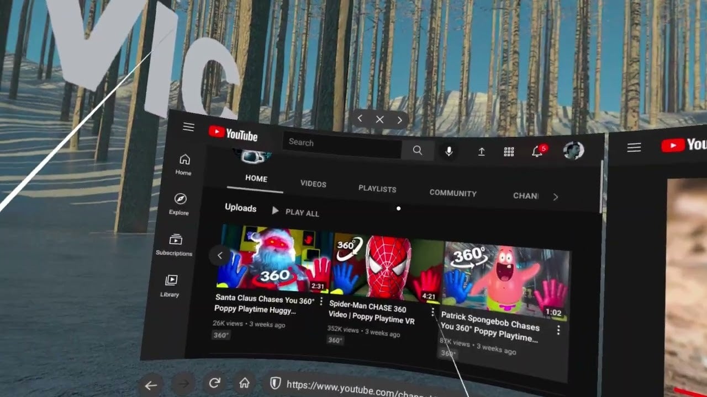Screen dimensions: 707x397
Task: Click the 2:31 duration label
Action: click(x=318, y=286)
